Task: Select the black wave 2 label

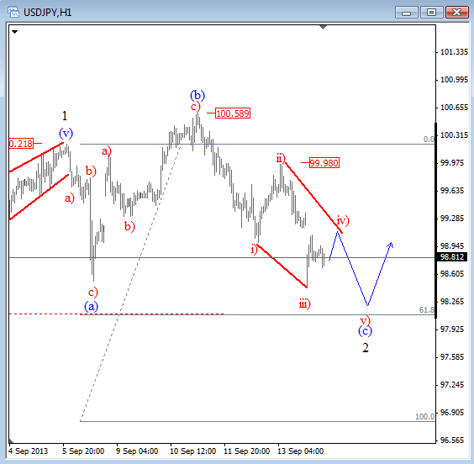Action: coord(366,348)
